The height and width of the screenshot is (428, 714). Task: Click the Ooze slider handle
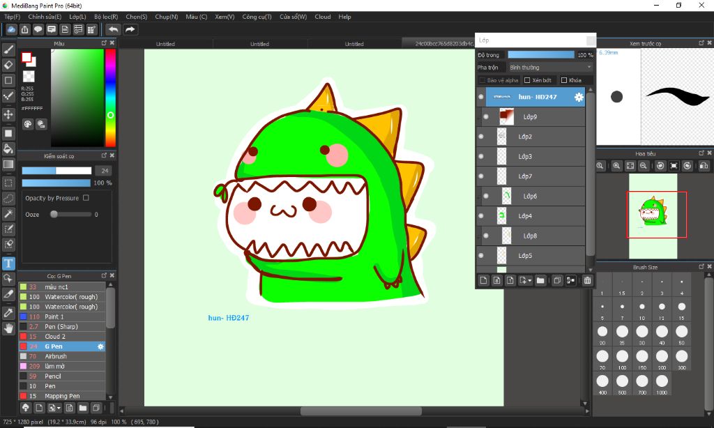point(54,214)
